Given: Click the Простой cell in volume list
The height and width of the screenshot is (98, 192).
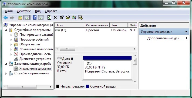Looking at the screenshot, I should point(92,30).
